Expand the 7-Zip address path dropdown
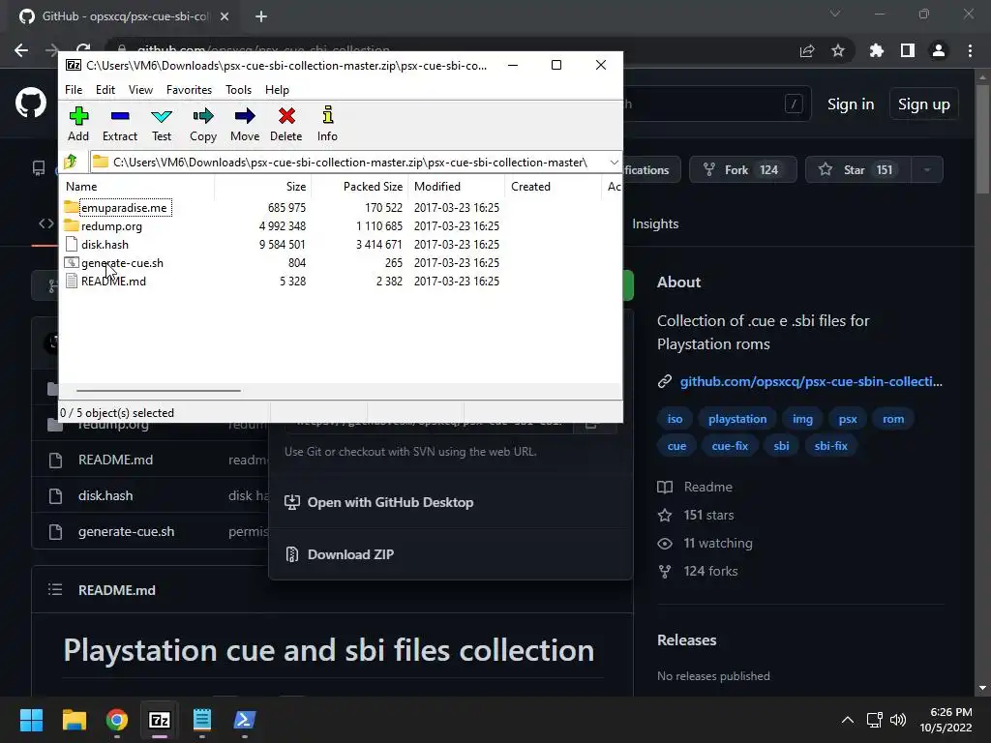991x743 pixels. click(614, 163)
